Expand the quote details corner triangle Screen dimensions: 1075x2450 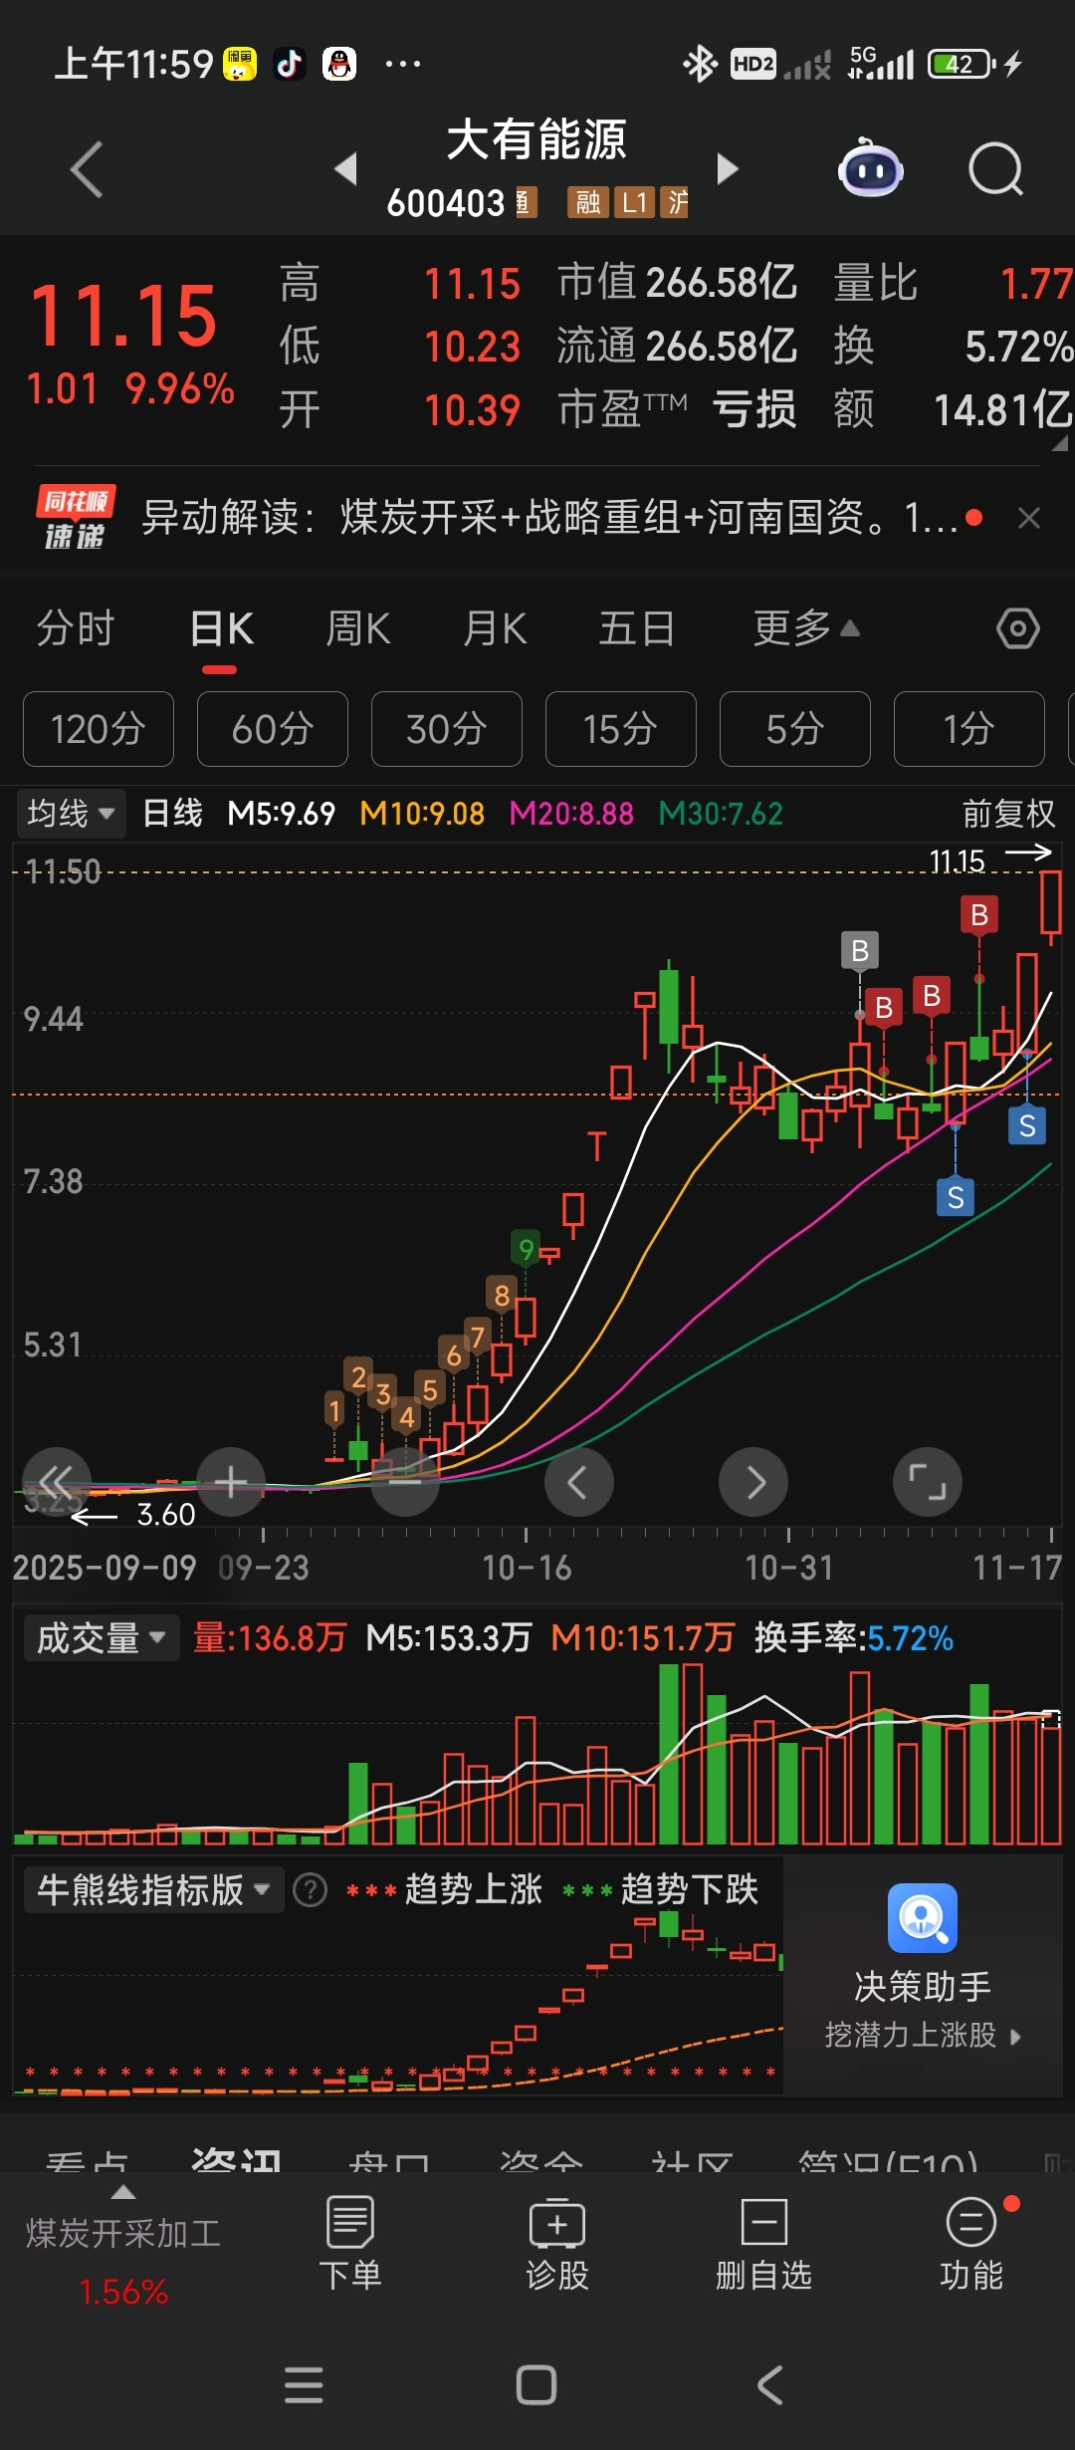click(x=1060, y=442)
